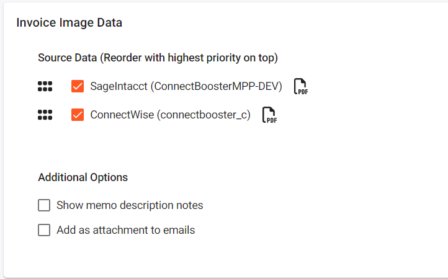Viewport: 448px width, 279px height.
Task: Click the ConnectWise row drag handle
Action: (x=45, y=115)
